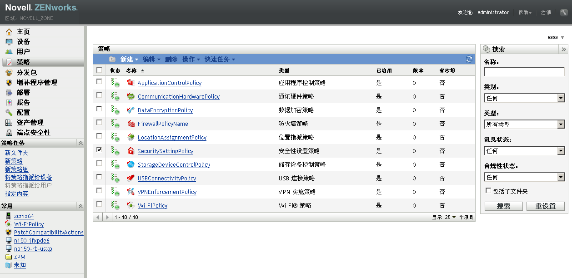Open the 合规性状态 dropdown
572x278 pixels.
pos(524,177)
